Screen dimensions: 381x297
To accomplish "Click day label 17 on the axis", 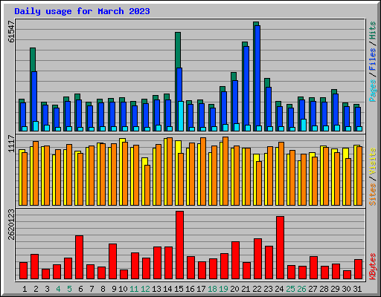I will point(201,289).
